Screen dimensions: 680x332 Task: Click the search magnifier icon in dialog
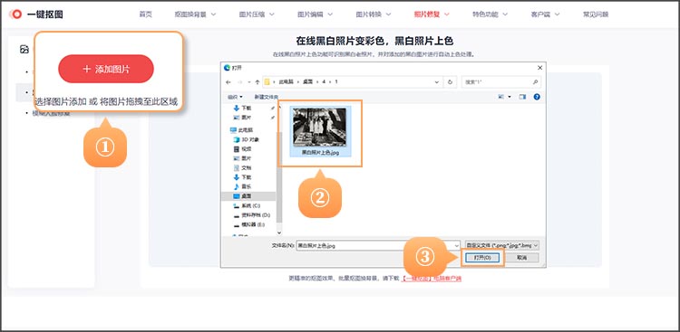(x=535, y=81)
